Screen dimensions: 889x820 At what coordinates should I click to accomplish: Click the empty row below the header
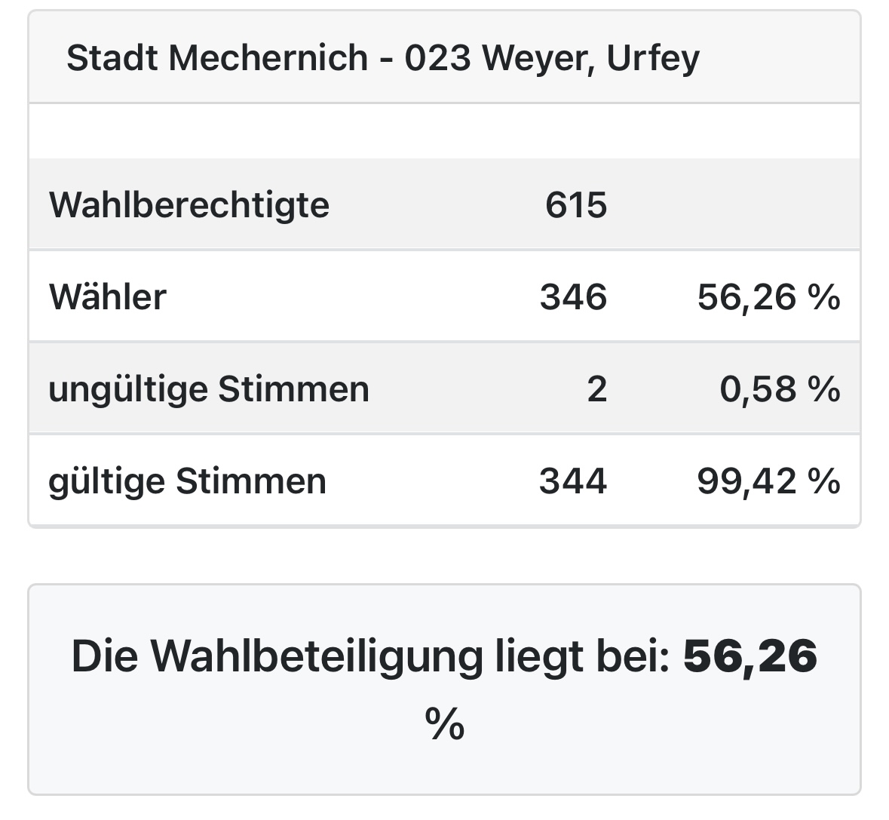click(x=444, y=131)
